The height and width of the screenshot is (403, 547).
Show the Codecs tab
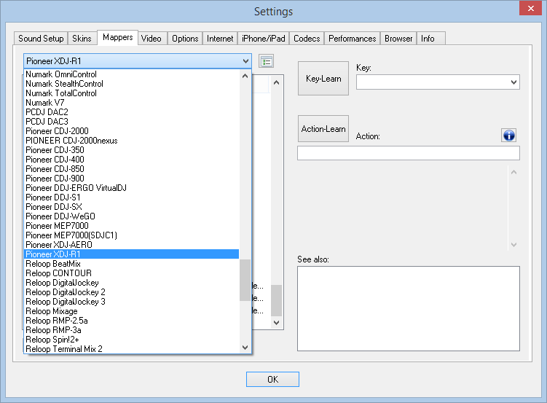(x=307, y=39)
